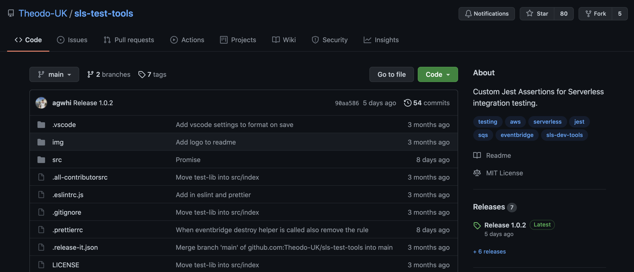Open the Releases heading link
The height and width of the screenshot is (272, 634).
[489, 207]
